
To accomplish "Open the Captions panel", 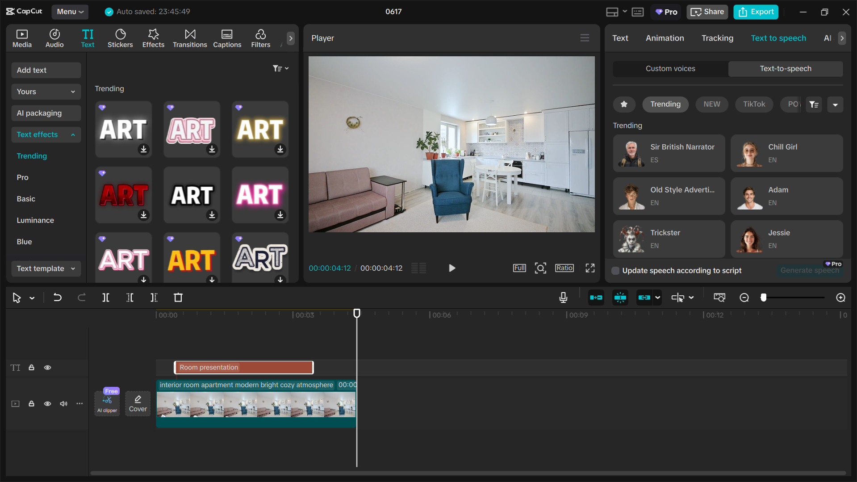I will [227, 38].
